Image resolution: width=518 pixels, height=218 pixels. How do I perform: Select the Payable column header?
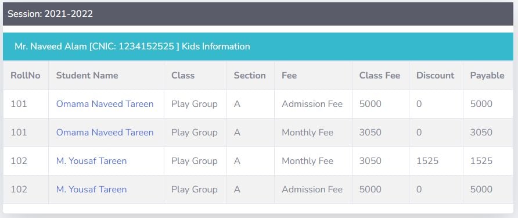[488, 76]
